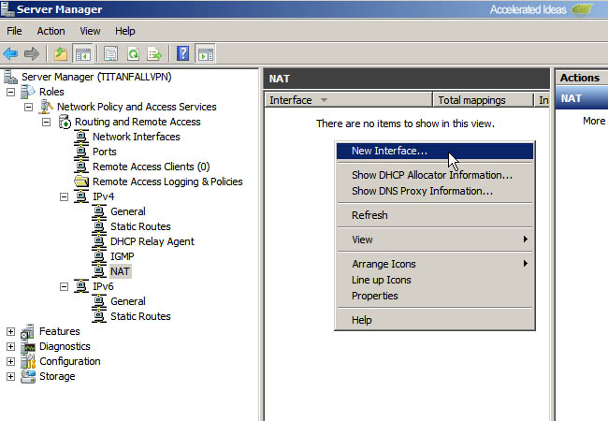
Task: Expand the Storage tree node
Action: tap(11, 376)
